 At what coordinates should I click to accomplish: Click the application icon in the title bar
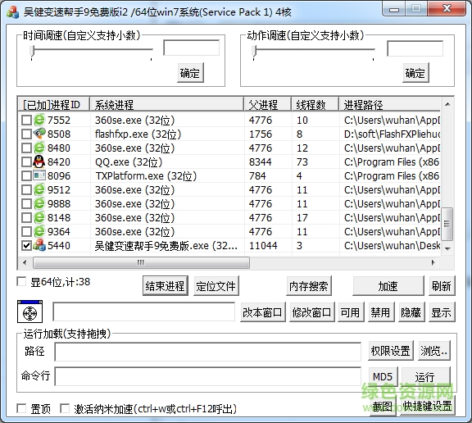(12, 12)
